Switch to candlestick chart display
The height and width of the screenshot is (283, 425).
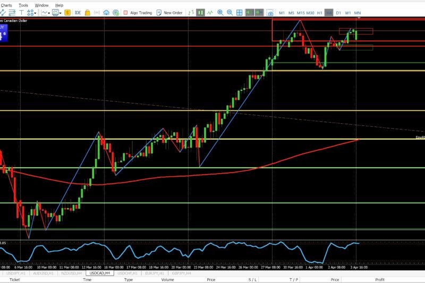tap(201, 12)
